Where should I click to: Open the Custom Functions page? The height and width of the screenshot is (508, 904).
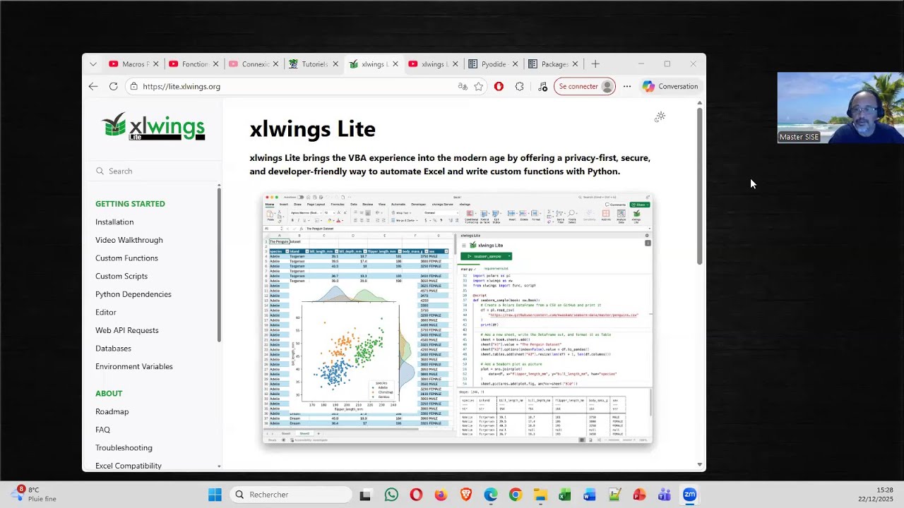[x=126, y=258]
